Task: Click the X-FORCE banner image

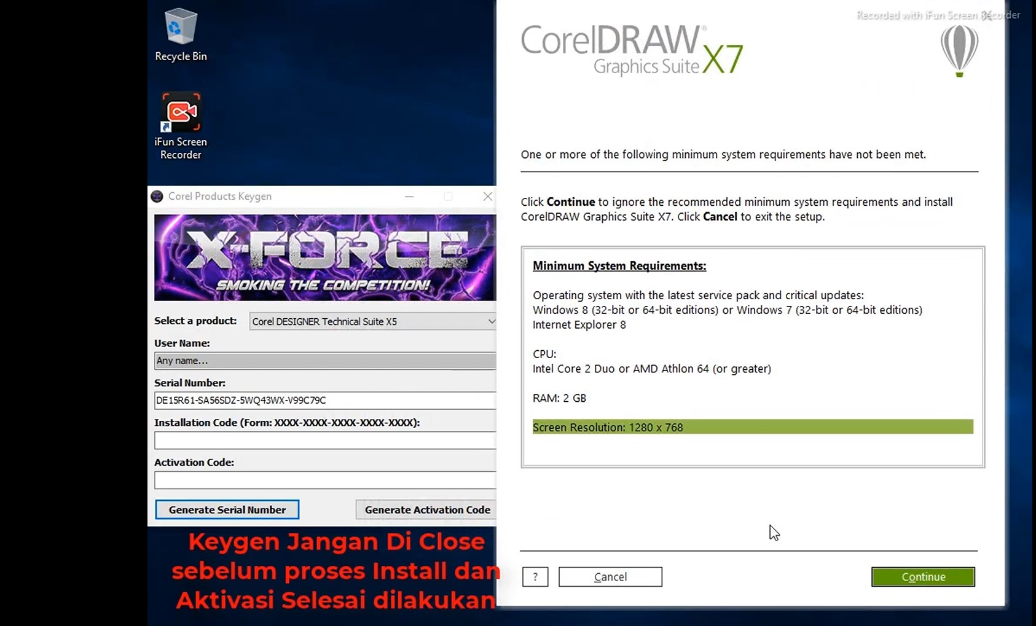Action: [325, 257]
